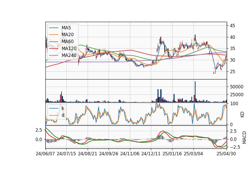252x181 pixels.
Task: Click the 24/12/11 date axis label
Action: pyautogui.click(x=151, y=154)
